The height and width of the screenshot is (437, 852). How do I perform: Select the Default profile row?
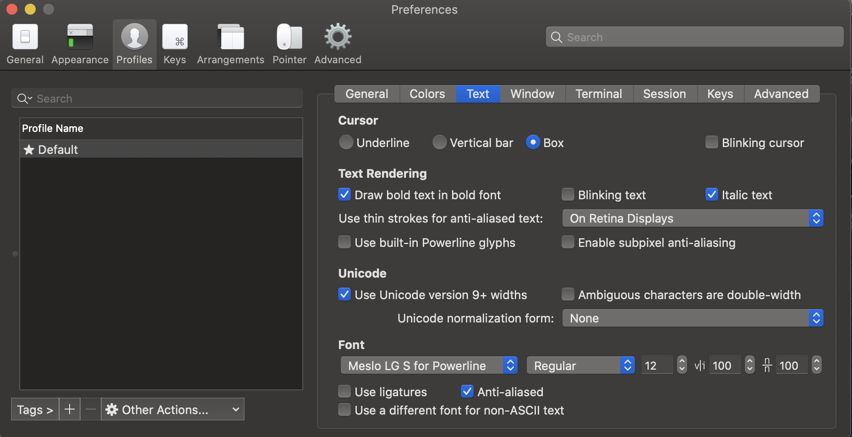(161, 149)
